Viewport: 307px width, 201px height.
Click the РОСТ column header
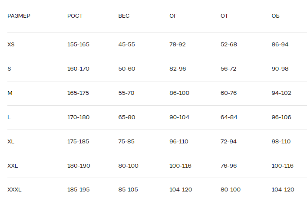click(75, 16)
